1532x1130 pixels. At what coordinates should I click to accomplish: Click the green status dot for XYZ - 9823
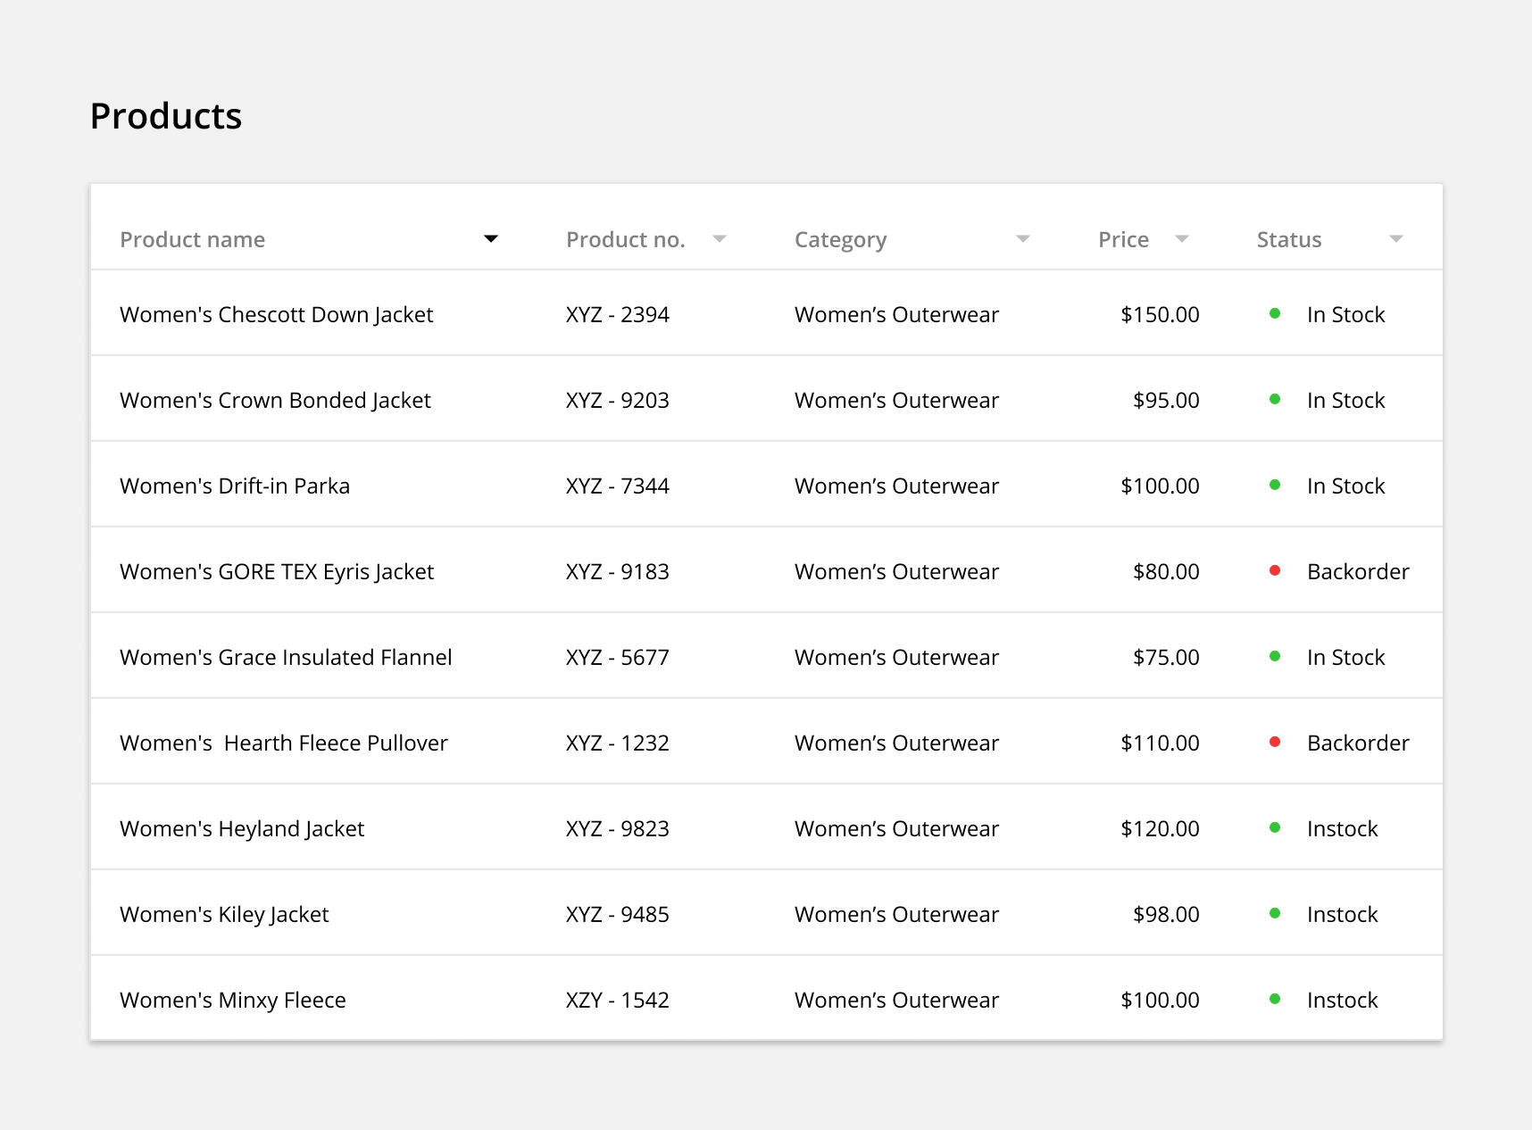[x=1275, y=827]
